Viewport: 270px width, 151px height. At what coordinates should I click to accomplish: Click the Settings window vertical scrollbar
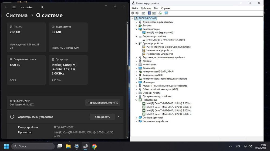pos(127,45)
